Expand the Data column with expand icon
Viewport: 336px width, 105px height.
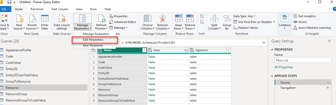pyautogui.click(x=186, y=50)
